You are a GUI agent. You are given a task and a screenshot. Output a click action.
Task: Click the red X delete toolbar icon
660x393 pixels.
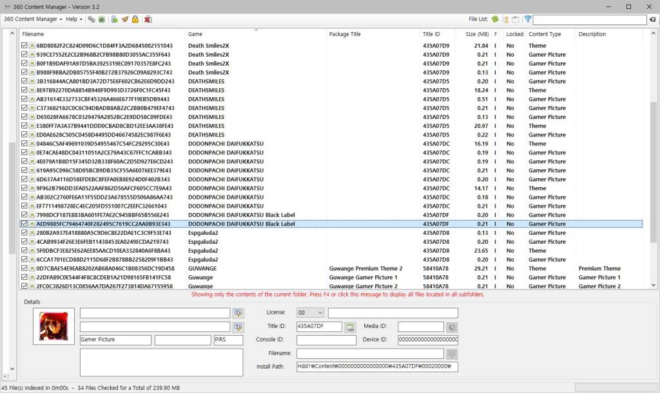tap(148, 19)
